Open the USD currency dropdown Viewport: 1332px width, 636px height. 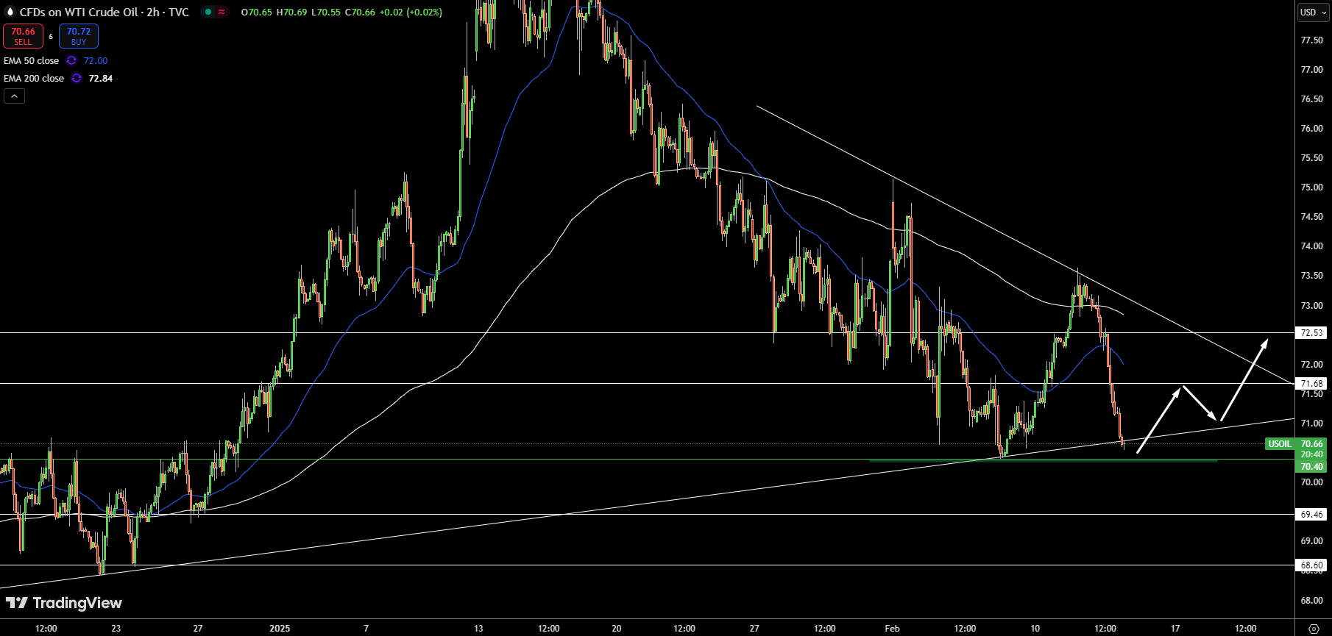(x=1313, y=12)
